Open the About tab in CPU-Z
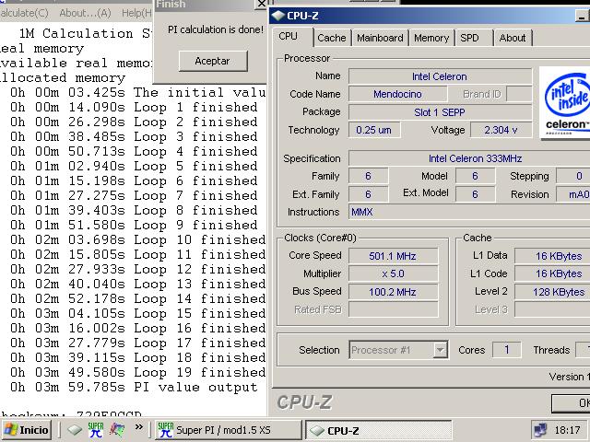The width and height of the screenshot is (590, 442). [x=513, y=38]
